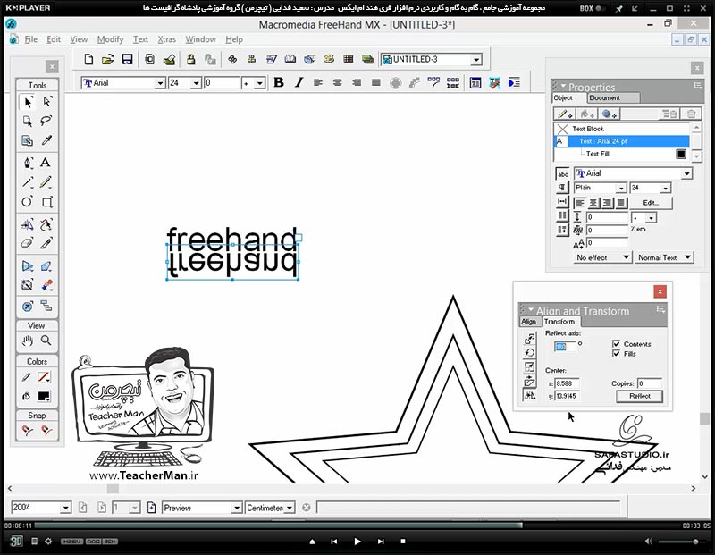Click the trash icon in Properties panel
Screen dimensions: 715x555
691,114
